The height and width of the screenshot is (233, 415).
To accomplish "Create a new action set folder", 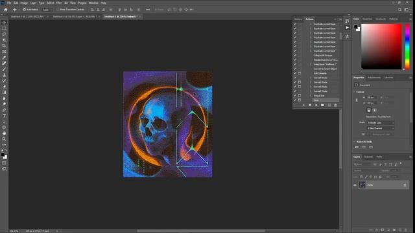I will [x=322, y=105].
